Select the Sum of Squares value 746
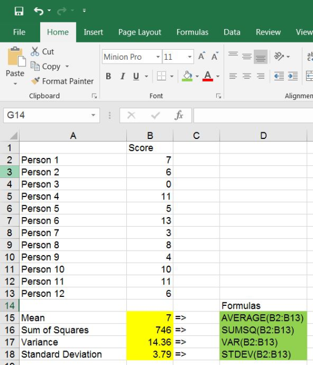The height and width of the screenshot is (365, 313). (x=150, y=330)
